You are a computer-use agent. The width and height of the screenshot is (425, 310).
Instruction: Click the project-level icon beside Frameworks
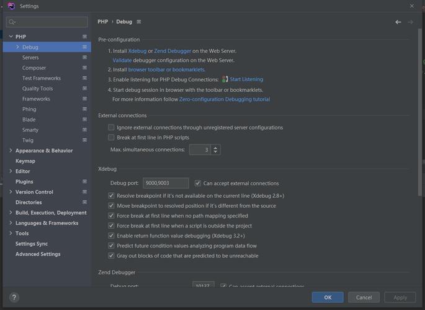pos(84,99)
